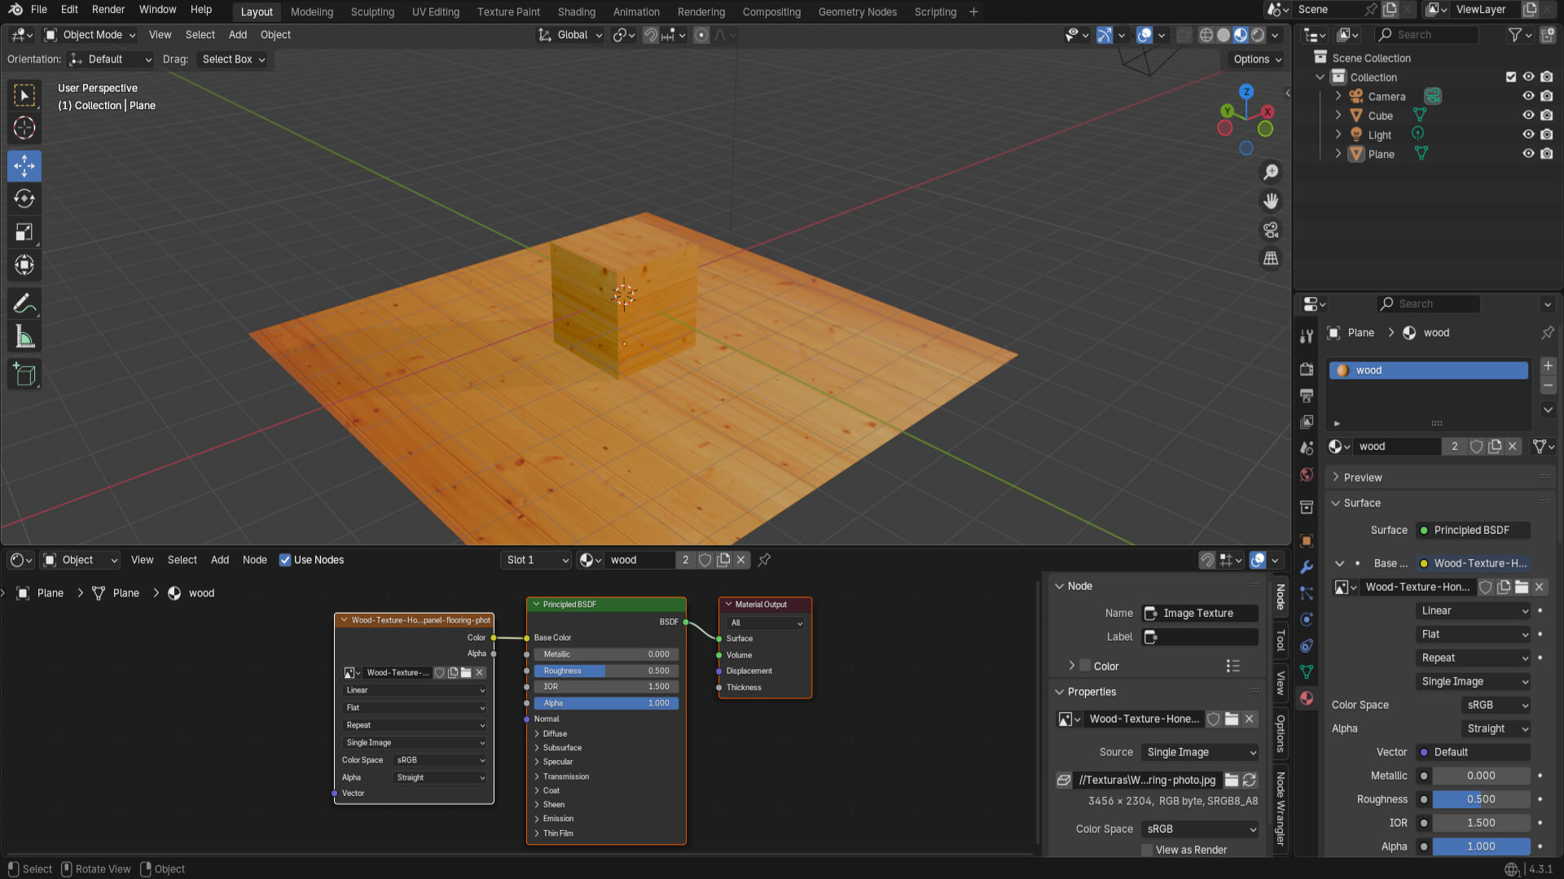Toggle View as Render checkbox
This screenshot has height=879, width=1564.
tap(1148, 850)
